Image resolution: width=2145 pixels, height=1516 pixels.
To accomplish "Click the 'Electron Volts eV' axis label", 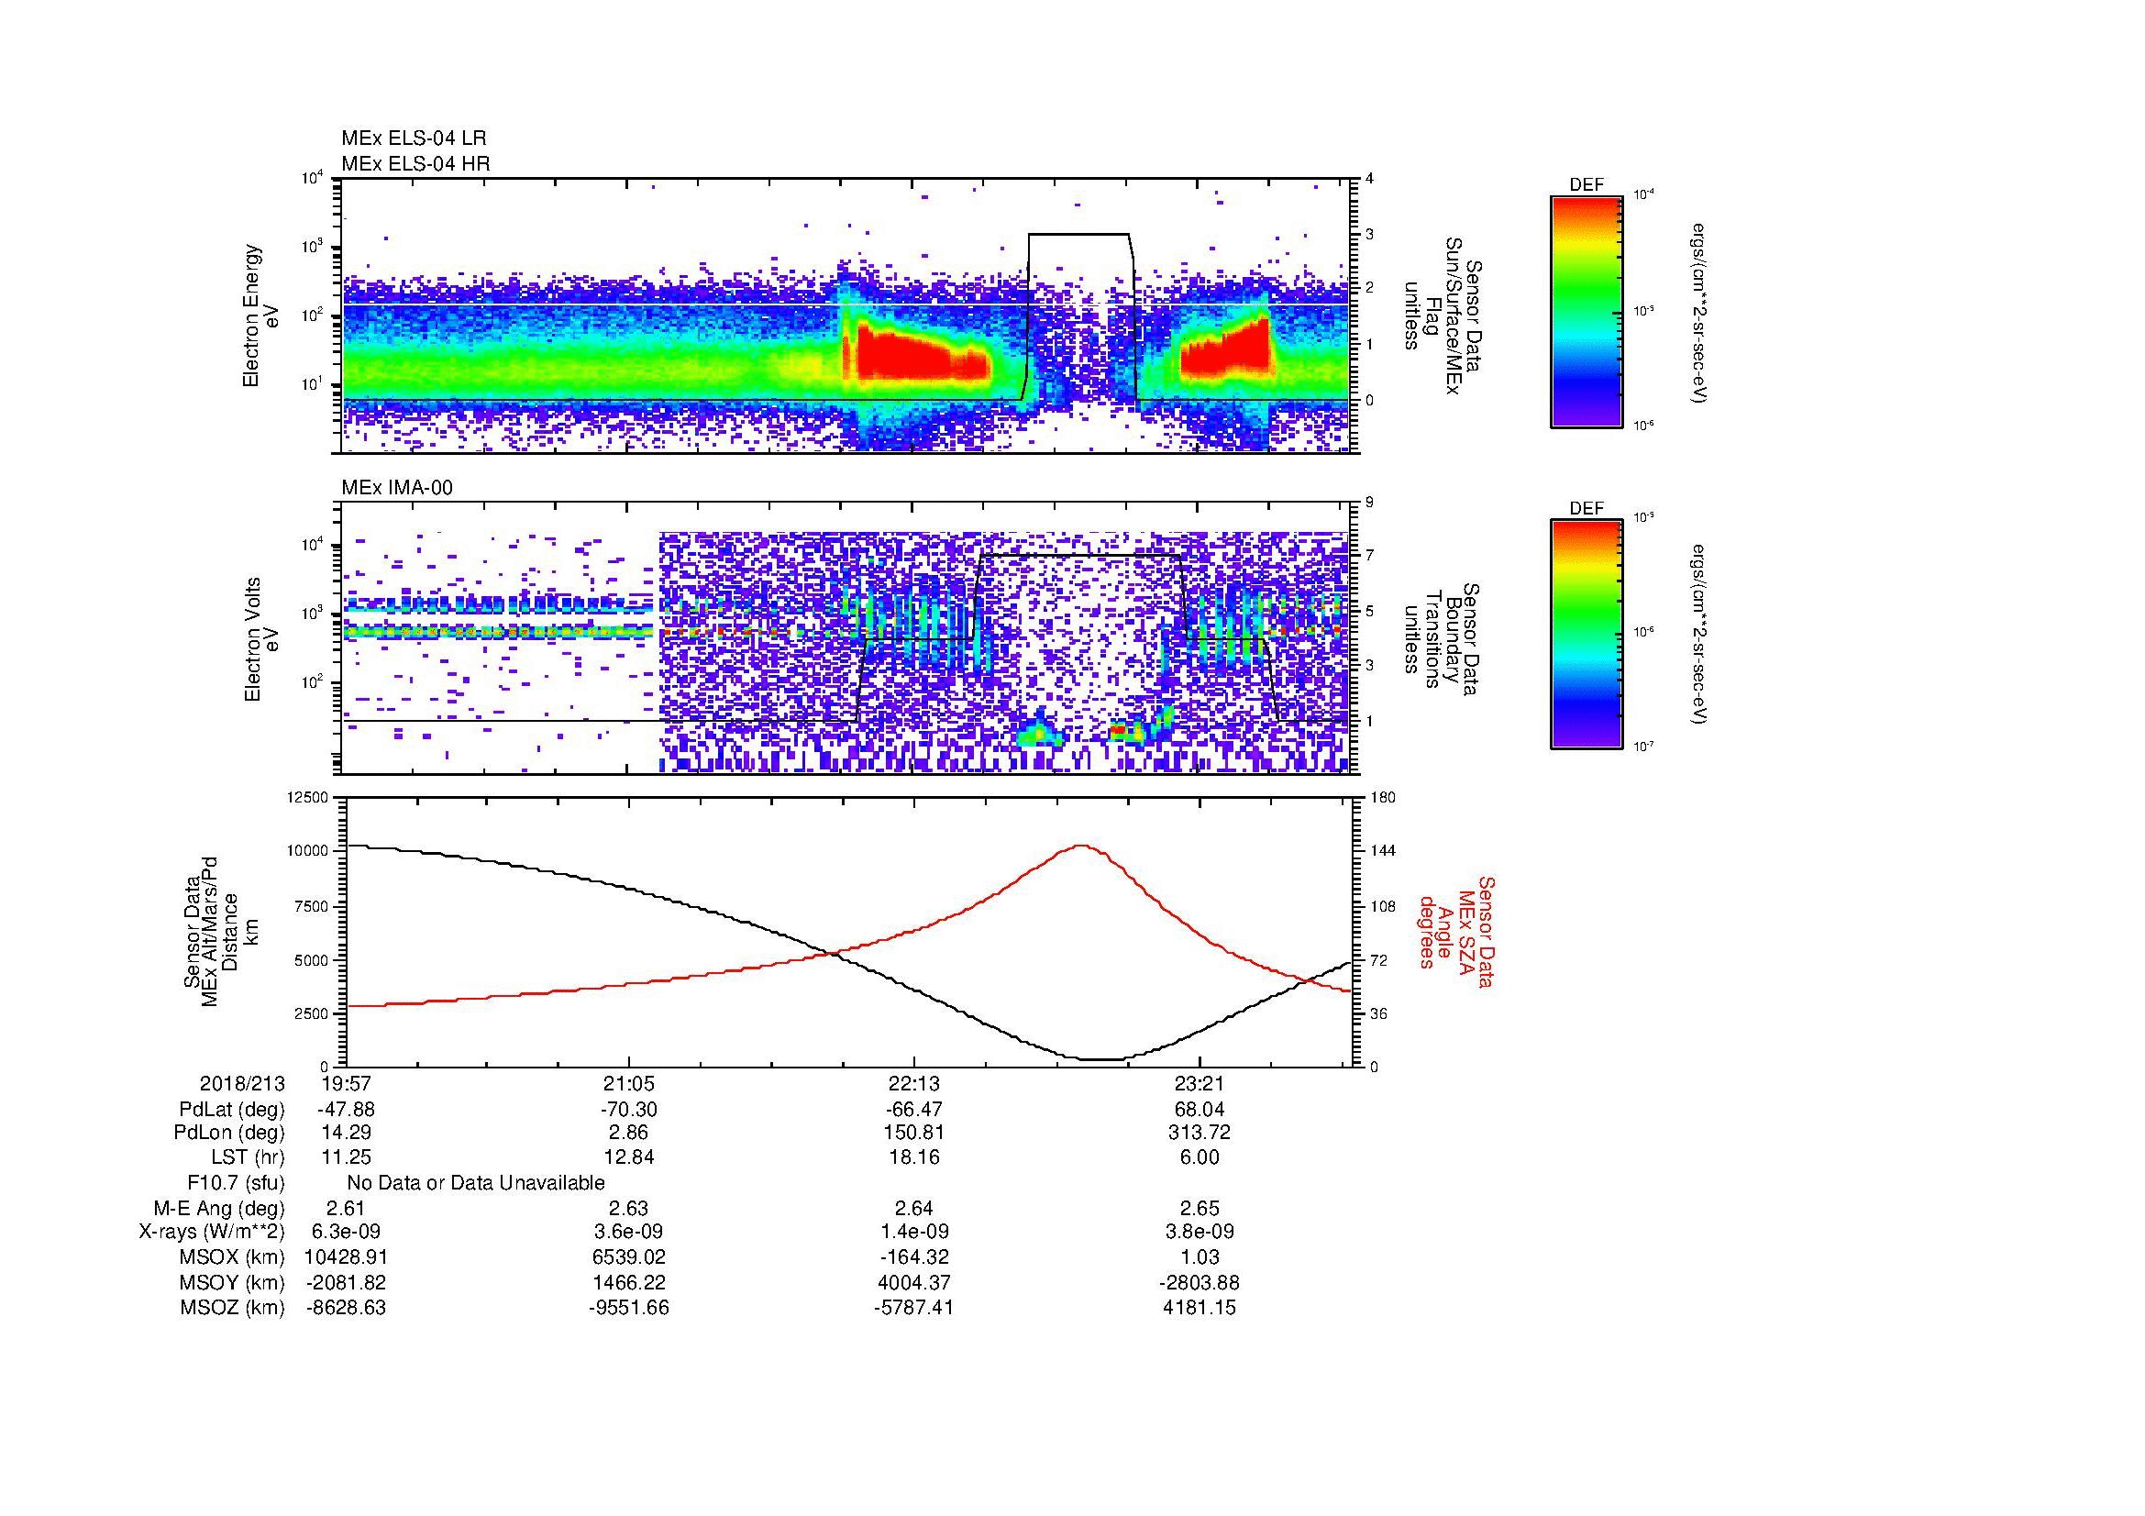I will 261,639.
